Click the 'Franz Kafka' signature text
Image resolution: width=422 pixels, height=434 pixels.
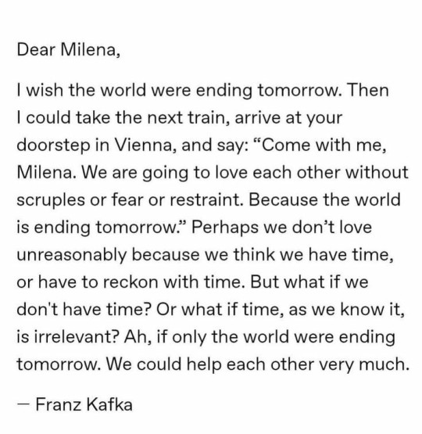(84, 404)
